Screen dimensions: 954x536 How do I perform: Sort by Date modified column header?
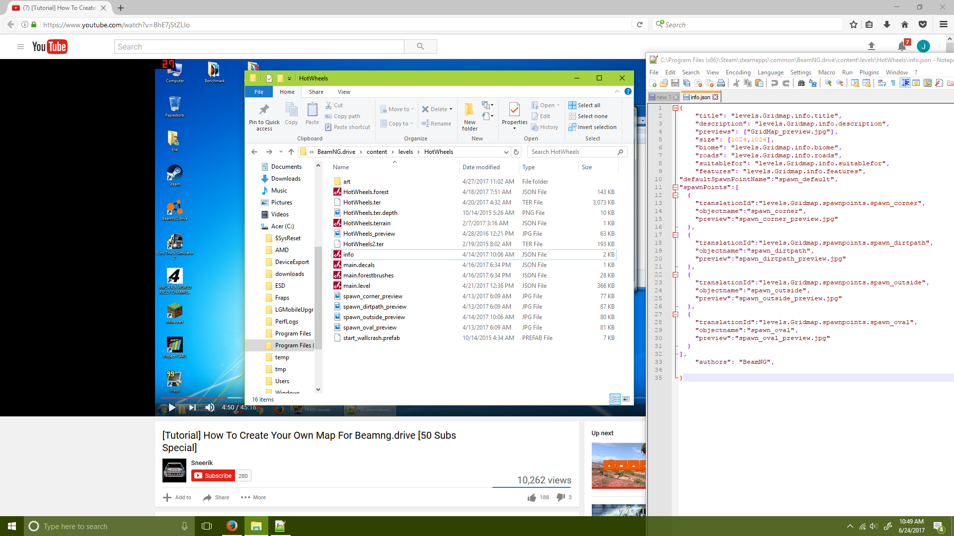[x=481, y=167]
